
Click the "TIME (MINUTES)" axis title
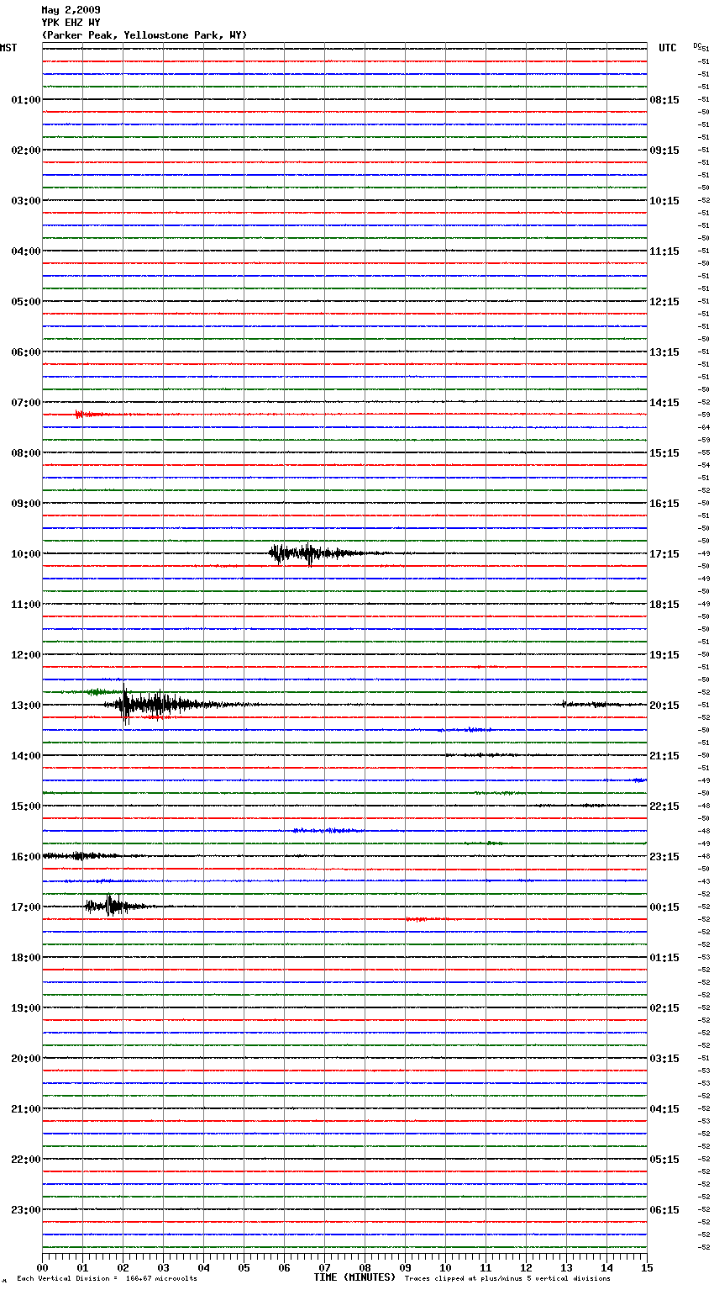354,1277
